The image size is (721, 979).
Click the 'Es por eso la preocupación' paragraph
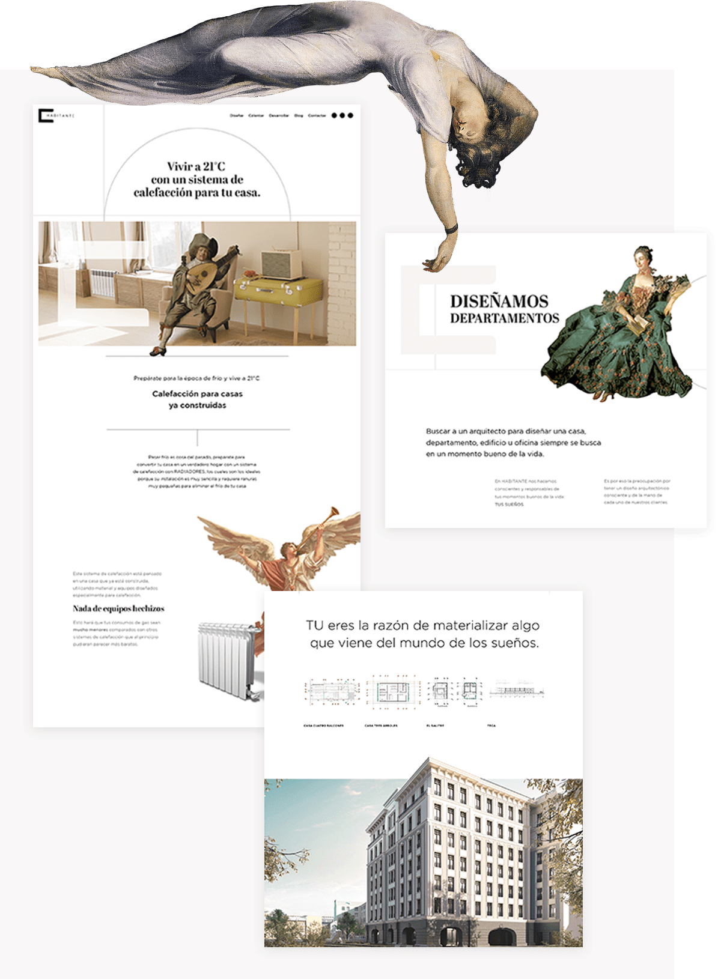click(x=637, y=492)
